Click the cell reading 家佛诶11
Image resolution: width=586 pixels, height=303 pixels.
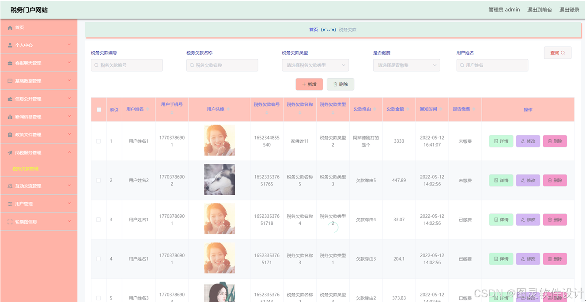point(300,141)
